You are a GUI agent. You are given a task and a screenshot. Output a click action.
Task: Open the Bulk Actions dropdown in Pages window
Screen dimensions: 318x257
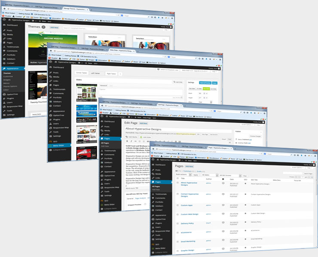click(x=183, y=174)
